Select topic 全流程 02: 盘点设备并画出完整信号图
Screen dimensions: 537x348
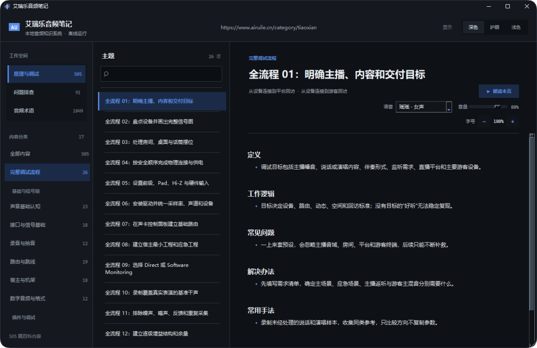pyautogui.click(x=162, y=122)
